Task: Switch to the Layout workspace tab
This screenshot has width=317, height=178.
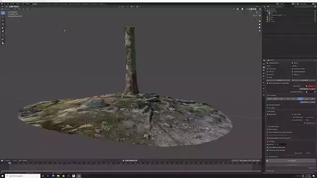Action: coord(35,4)
